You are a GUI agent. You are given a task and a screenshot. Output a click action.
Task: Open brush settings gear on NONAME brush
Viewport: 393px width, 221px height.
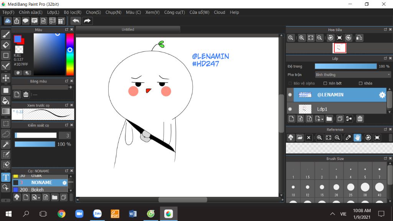point(64,183)
